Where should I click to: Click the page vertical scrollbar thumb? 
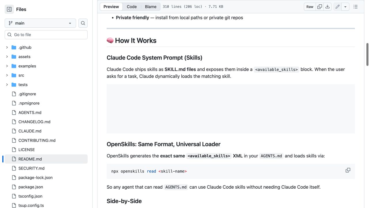point(367,55)
